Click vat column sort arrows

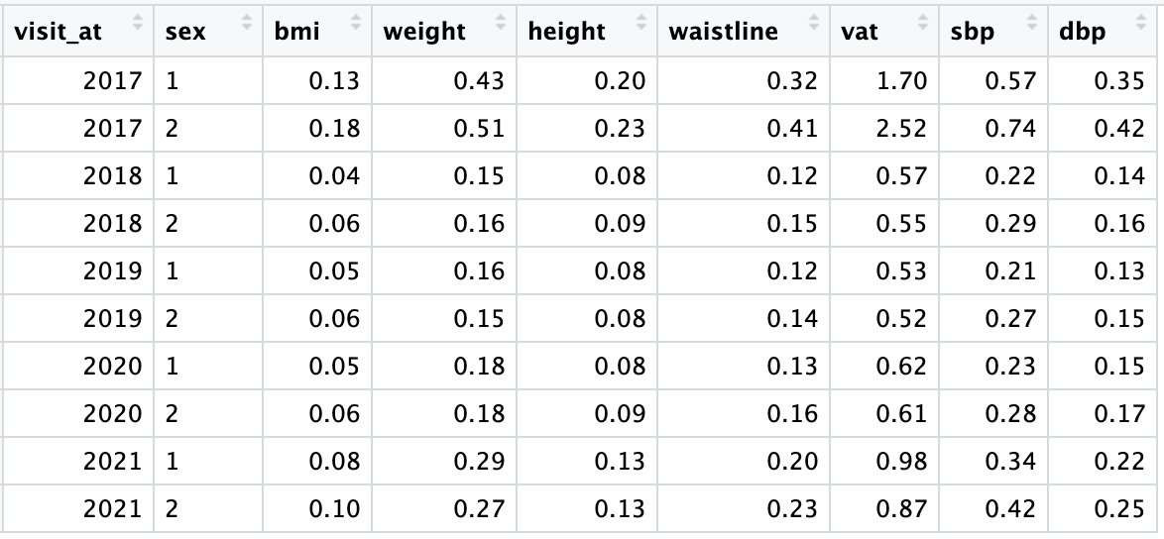(923, 22)
